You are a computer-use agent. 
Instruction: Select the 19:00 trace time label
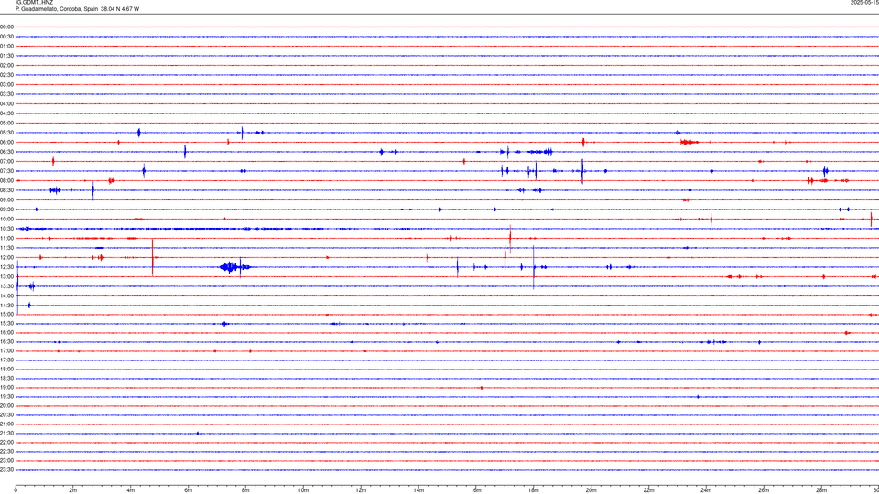pyautogui.click(x=6, y=388)
